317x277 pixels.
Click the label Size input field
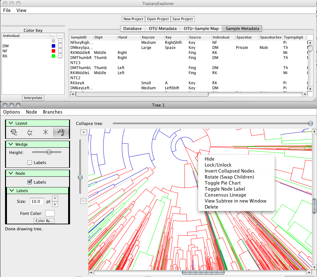(x=37, y=201)
